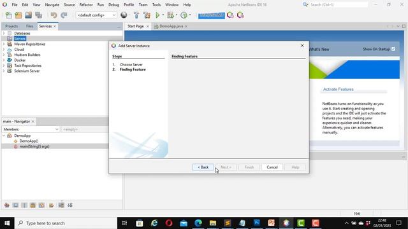The image size is (408, 229).
Task: Toggle the Show On Startup checkbox
Action: tap(393, 49)
